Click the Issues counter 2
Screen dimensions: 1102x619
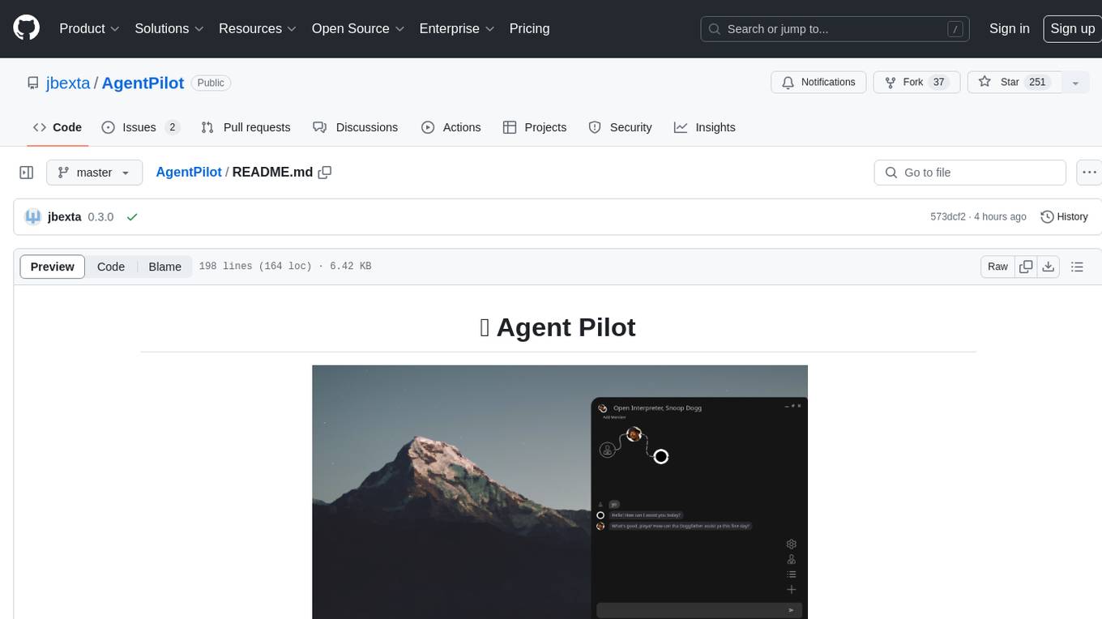tap(172, 127)
